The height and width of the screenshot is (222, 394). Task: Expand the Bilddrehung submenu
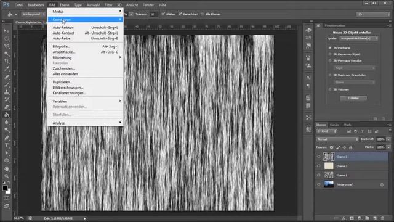coord(86,57)
